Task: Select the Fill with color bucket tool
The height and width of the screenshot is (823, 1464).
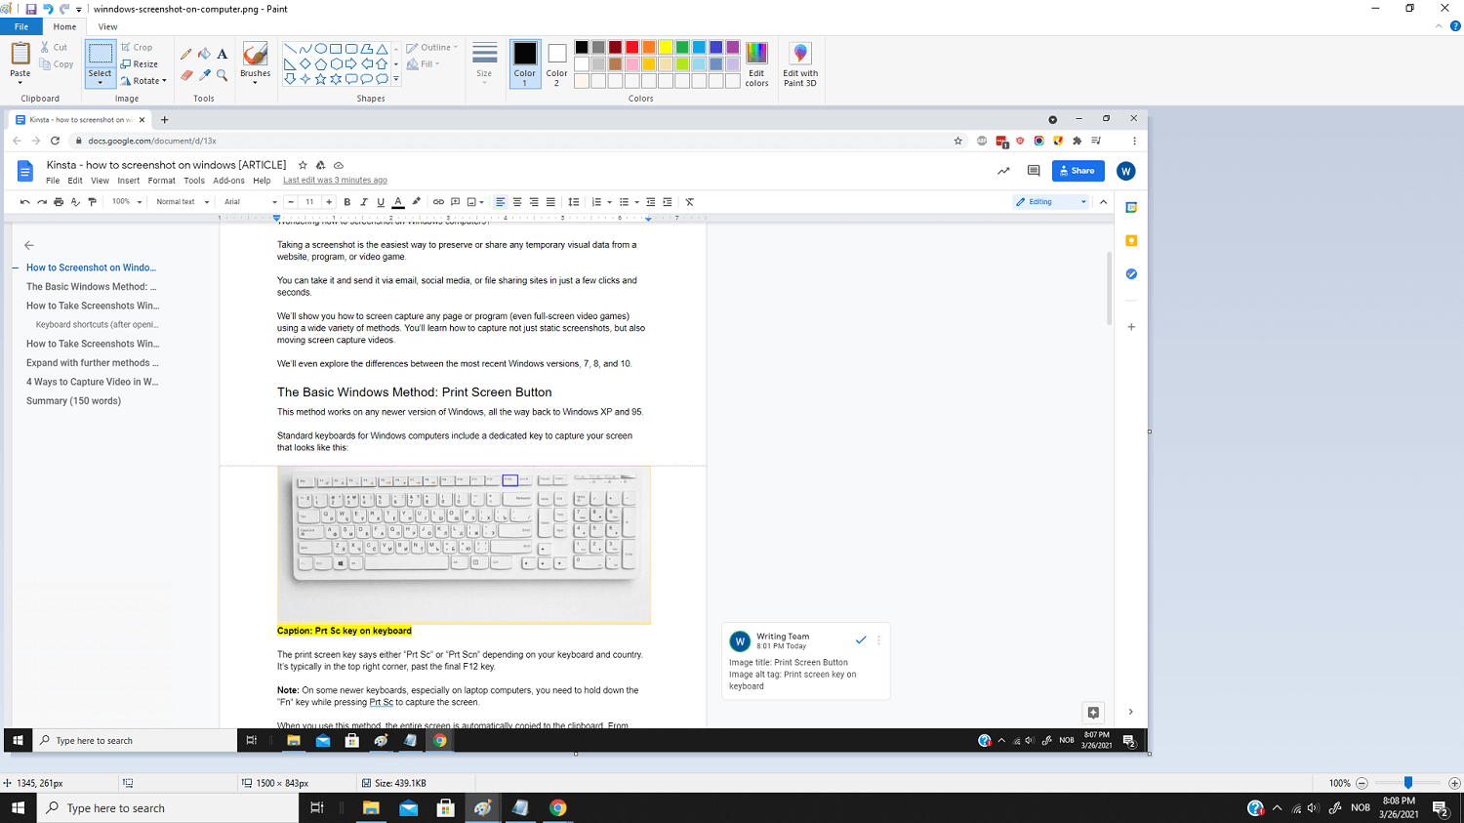Action: pyautogui.click(x=202, y=54)
